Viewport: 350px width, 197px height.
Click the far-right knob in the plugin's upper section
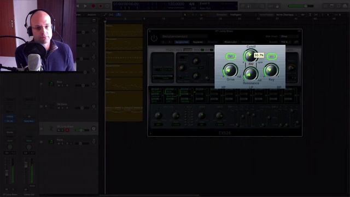tap(291, 68)
